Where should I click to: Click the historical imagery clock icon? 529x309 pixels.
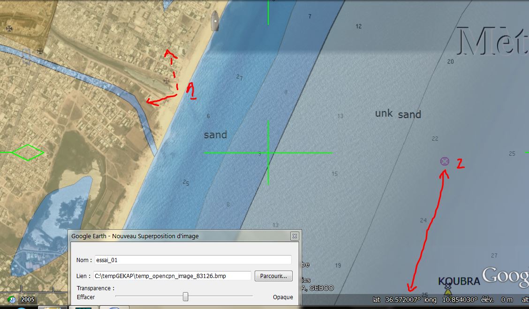11,299
